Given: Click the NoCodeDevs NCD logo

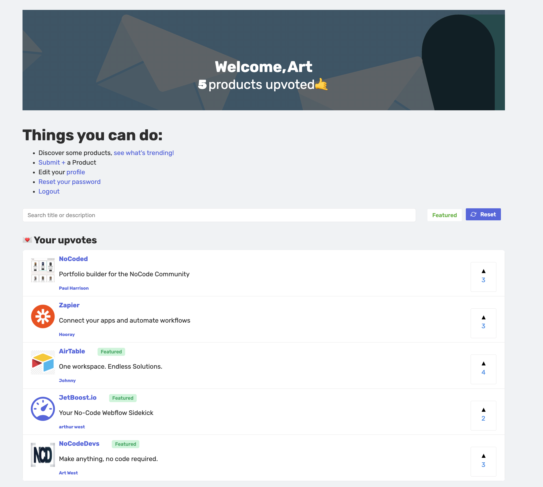Looking at the screenshot, I should [x=43, y=455].
